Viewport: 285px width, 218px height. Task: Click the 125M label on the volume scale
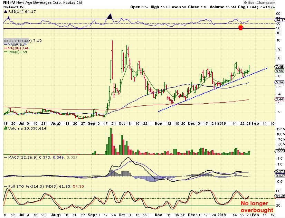(281, 129)
